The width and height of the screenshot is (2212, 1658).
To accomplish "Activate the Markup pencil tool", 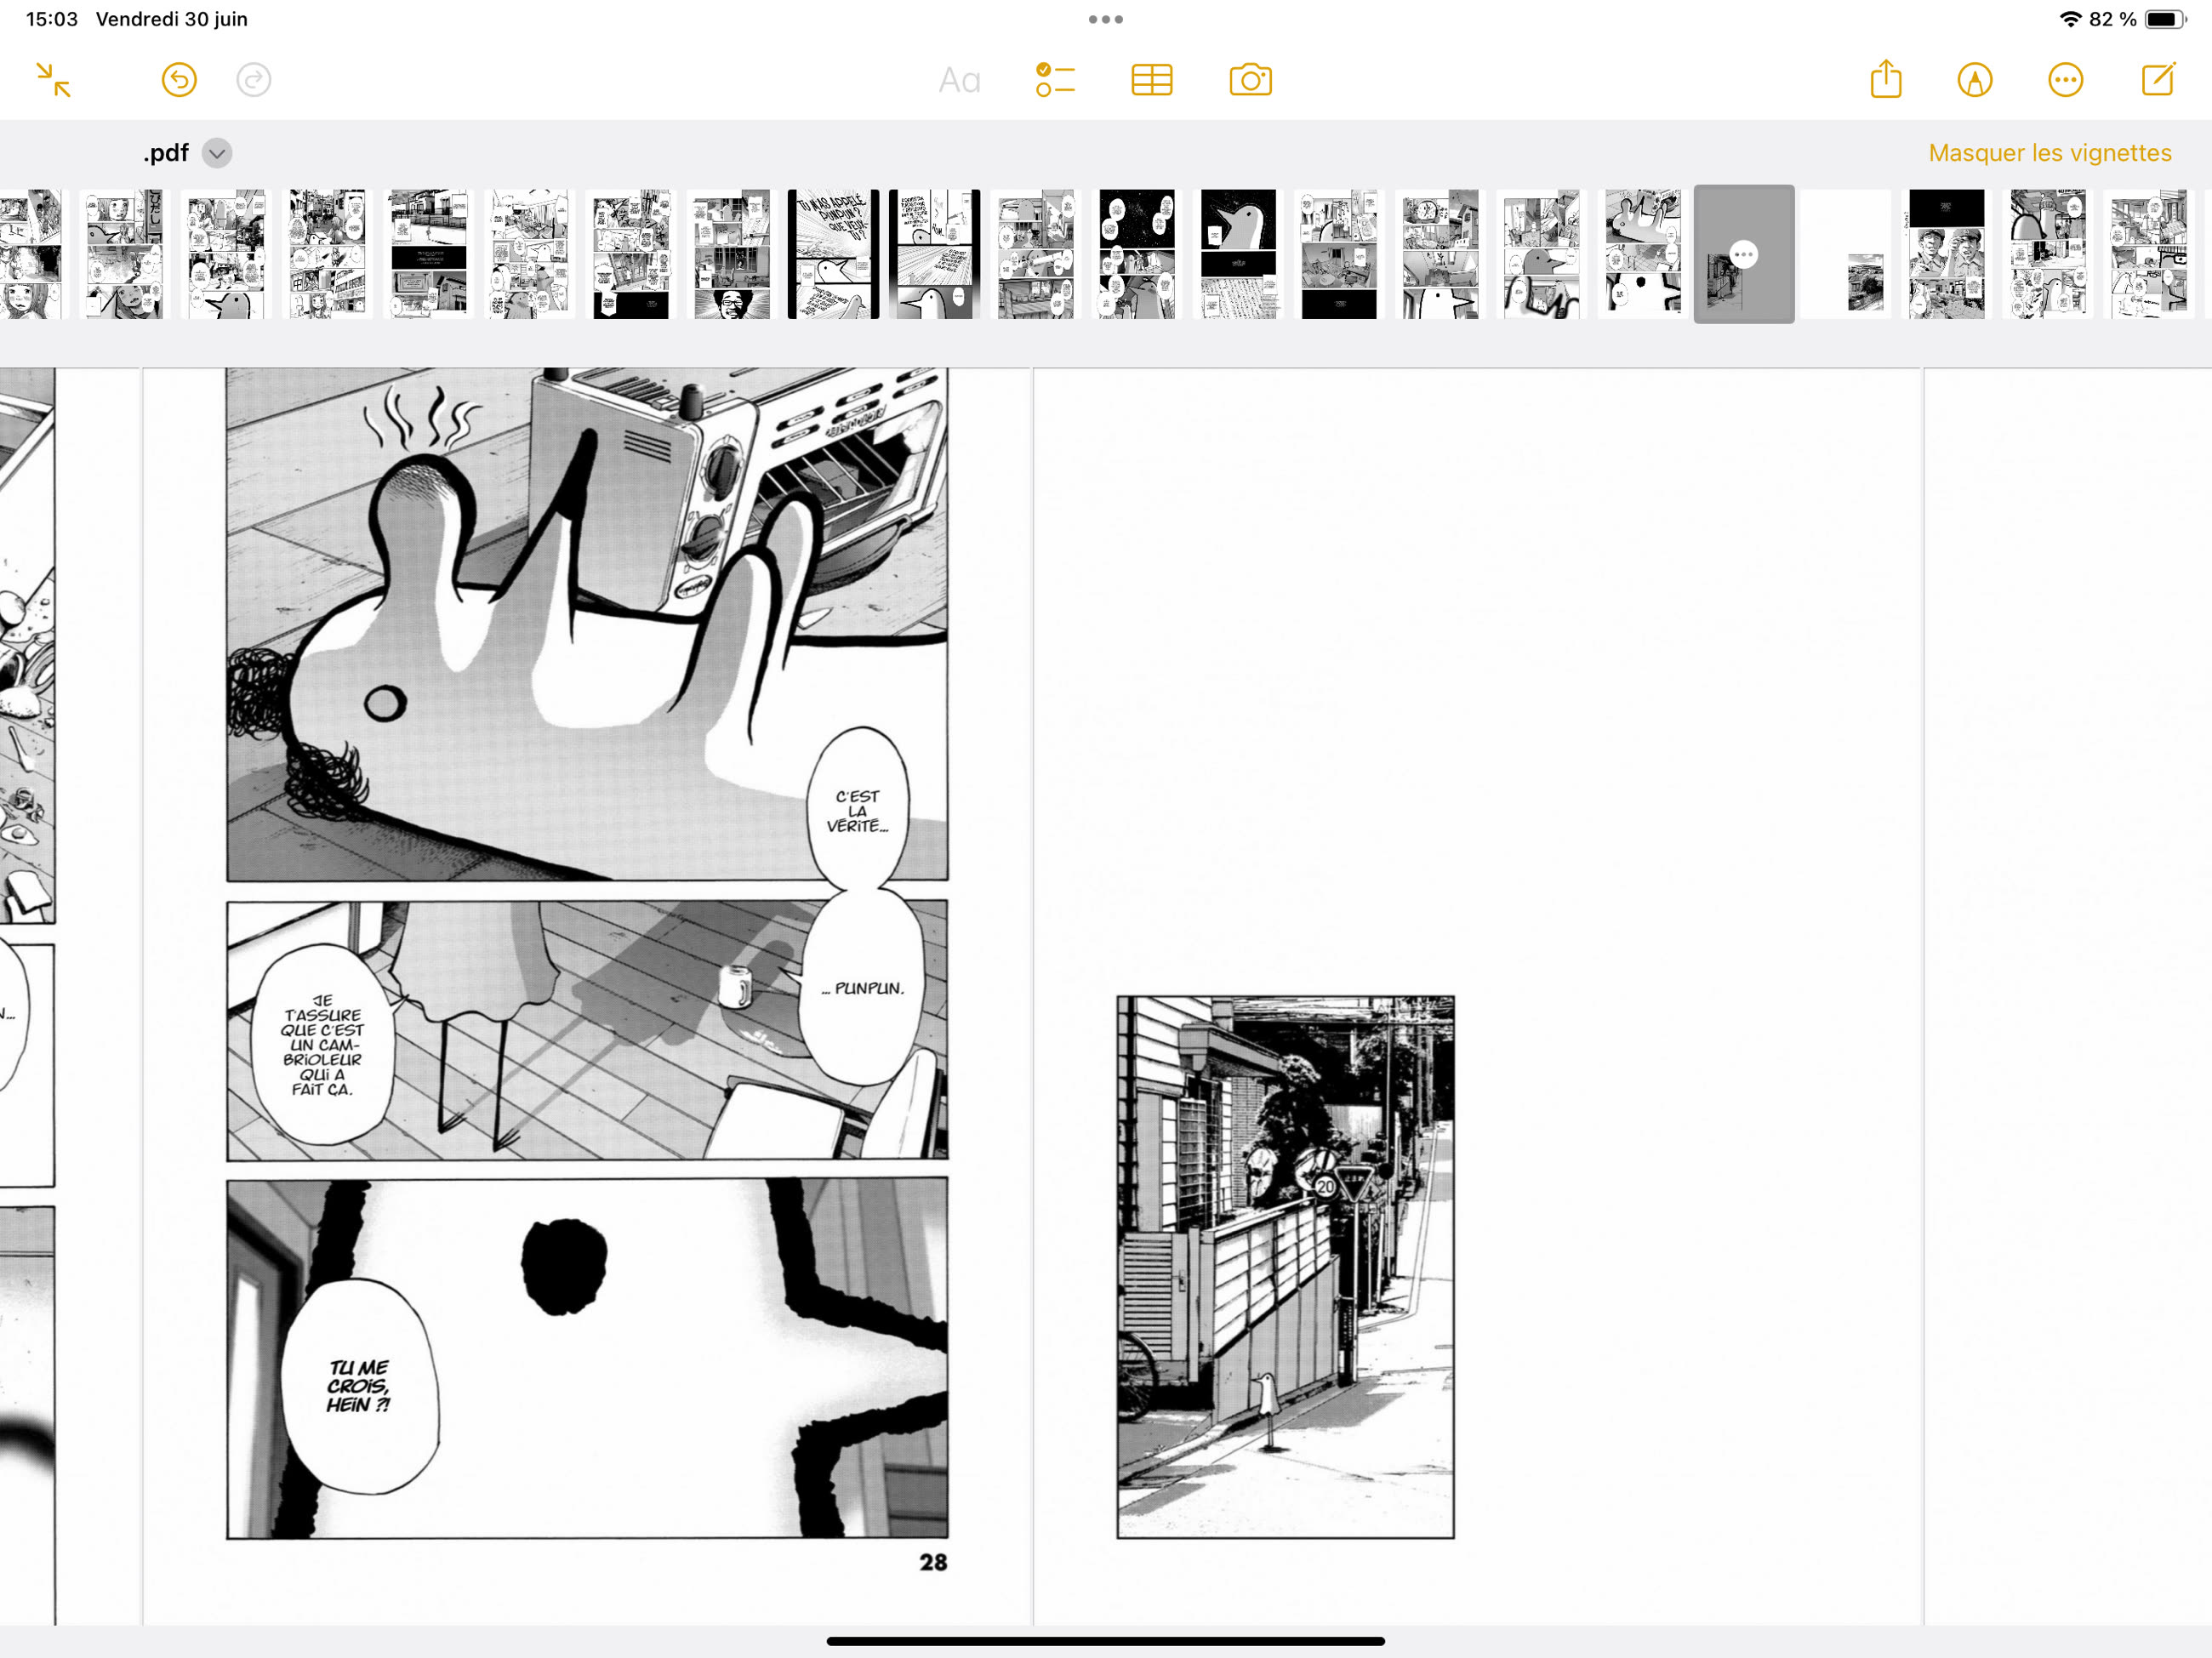I will (x=1972, y=79).
